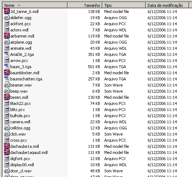Select the airplane.ogg sound icon
192x177 pixels.
tap(7, 42)
